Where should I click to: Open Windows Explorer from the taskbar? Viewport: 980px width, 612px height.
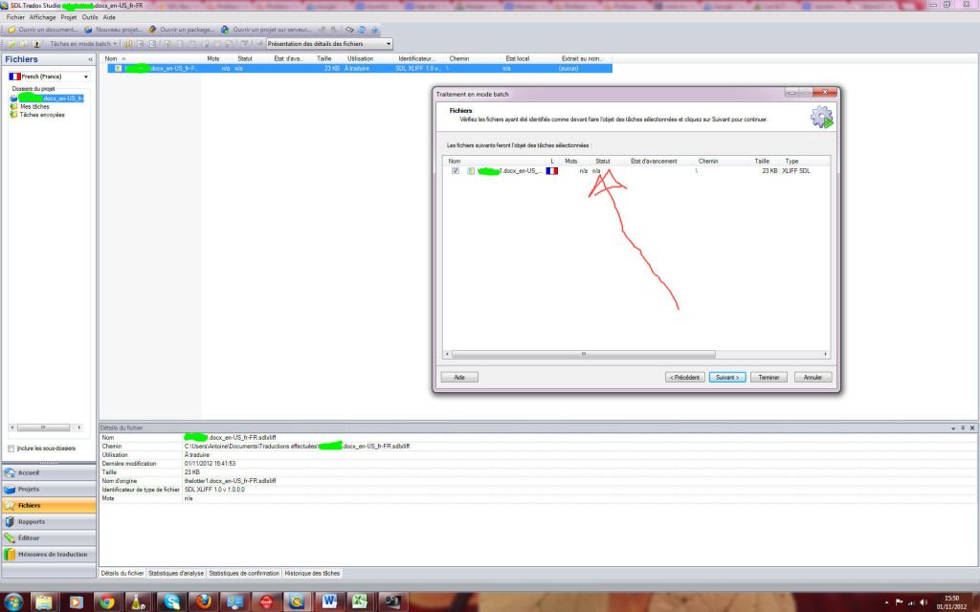(x=44, y=602)
